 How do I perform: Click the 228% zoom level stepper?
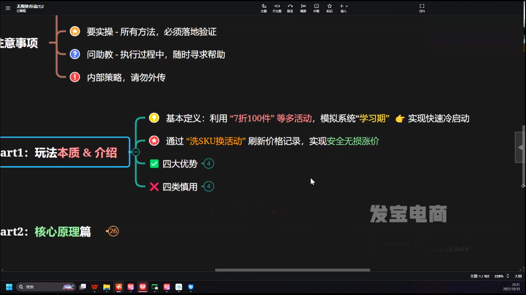click(508, 276)
